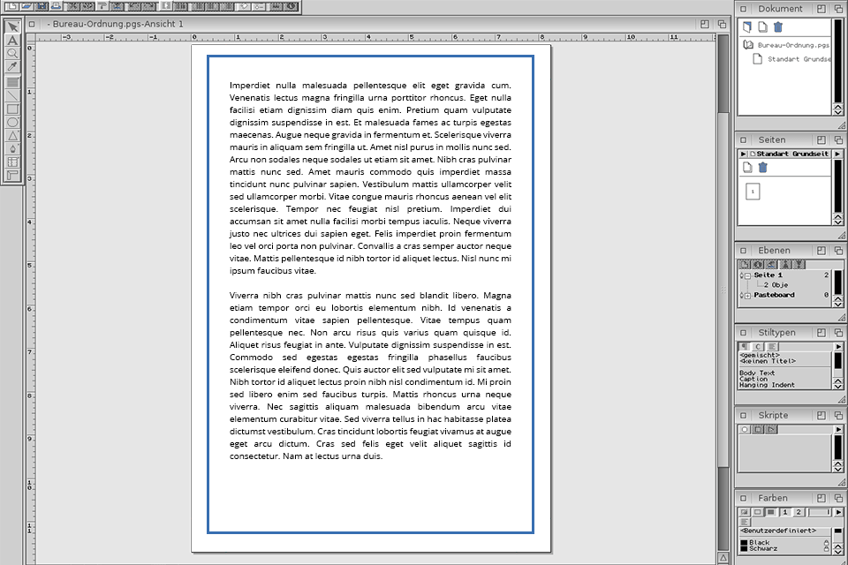Screen dimensions: 848x565
Task: Select Standart Grundseite in Dokument list
Action: [x=799, y=59]
